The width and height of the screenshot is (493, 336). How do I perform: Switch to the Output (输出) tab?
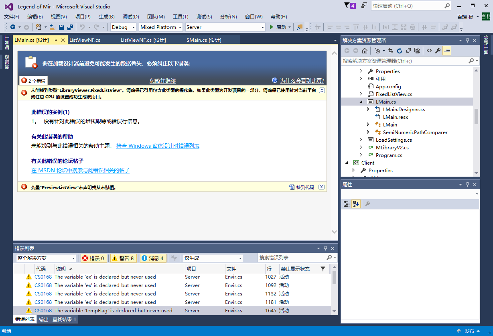point(44,320)
